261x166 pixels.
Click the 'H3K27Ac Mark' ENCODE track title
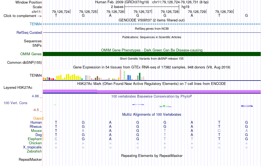[151, 84]
